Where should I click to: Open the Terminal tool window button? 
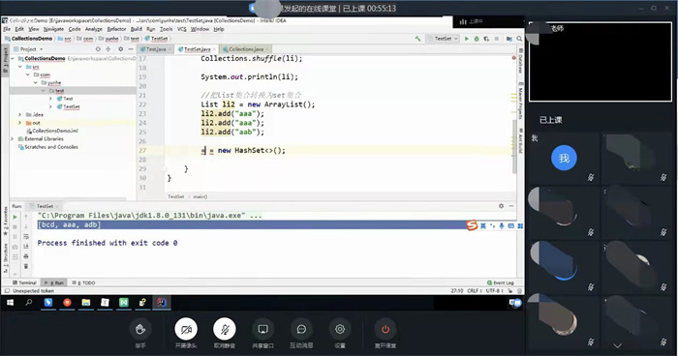[x=24, y=282]
